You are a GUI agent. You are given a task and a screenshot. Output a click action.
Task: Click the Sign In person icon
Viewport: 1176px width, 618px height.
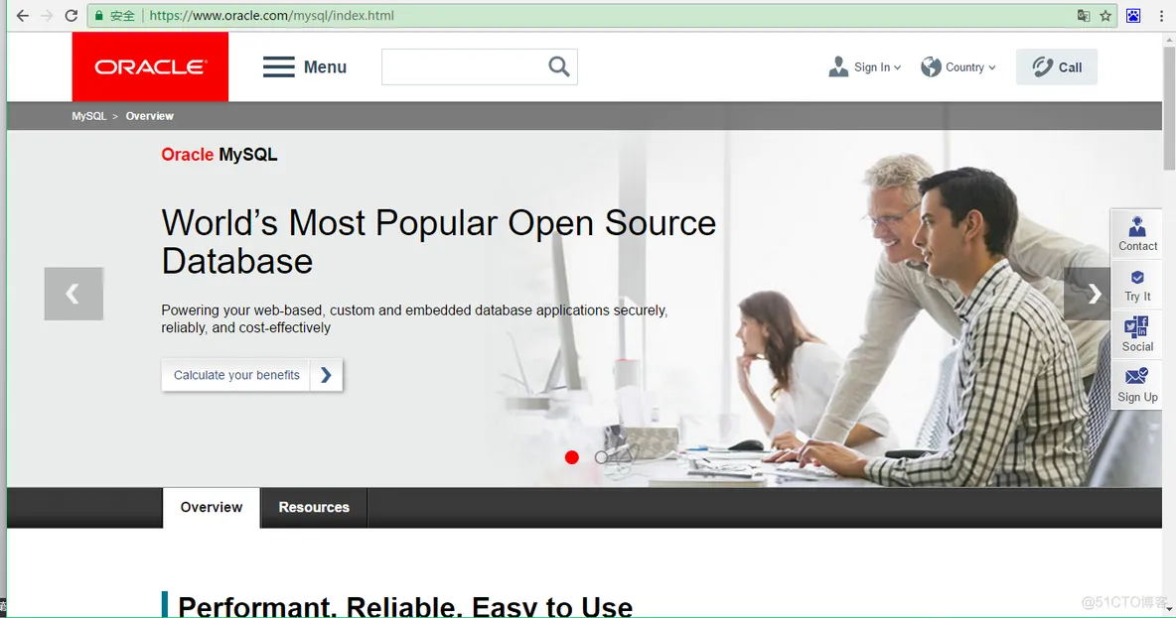tap(838, 66)
